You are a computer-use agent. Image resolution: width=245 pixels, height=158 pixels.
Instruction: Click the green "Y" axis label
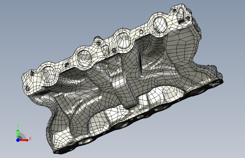coord(18,127)
